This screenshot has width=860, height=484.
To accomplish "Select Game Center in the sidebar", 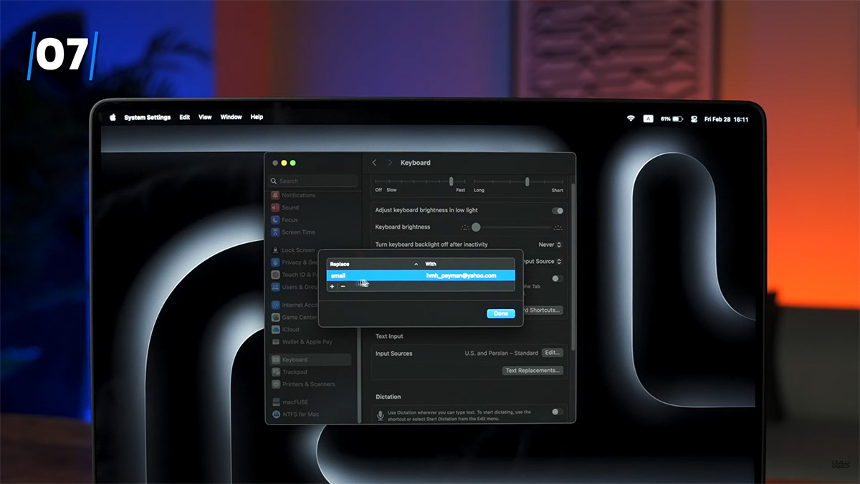I will coord(295,317).
